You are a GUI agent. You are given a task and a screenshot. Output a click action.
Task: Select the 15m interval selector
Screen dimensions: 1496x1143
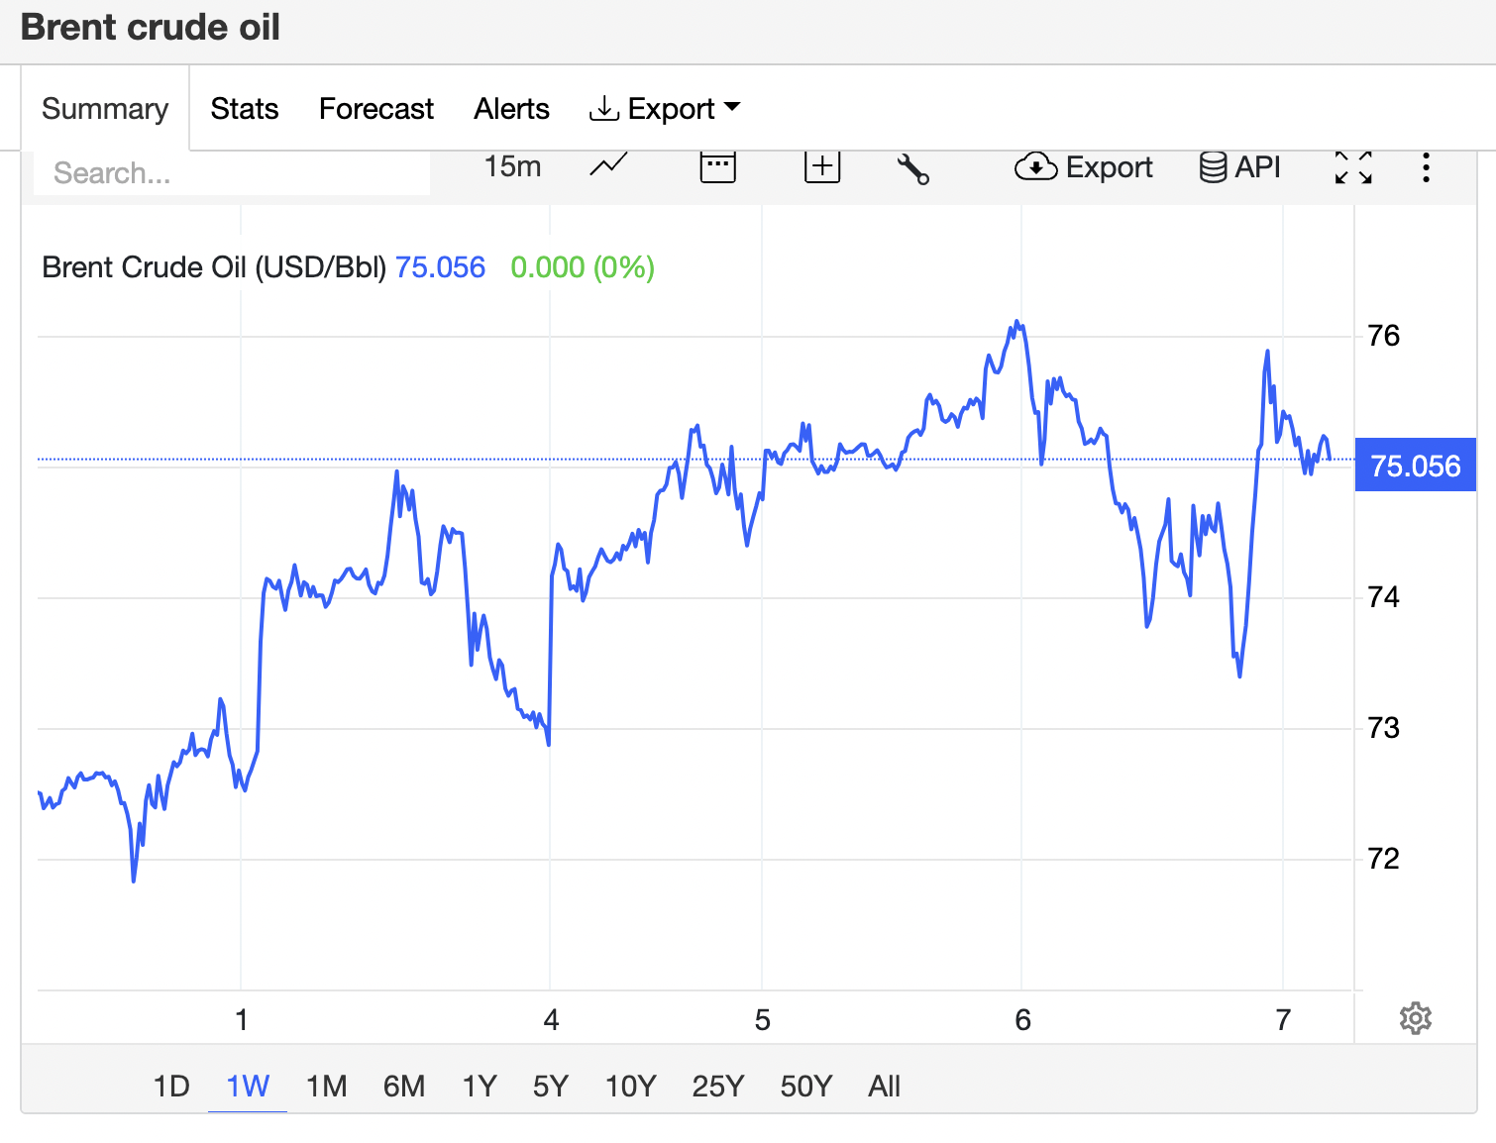point(512,166)
